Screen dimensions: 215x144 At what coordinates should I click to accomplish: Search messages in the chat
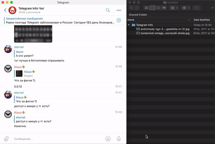[108, 10]
